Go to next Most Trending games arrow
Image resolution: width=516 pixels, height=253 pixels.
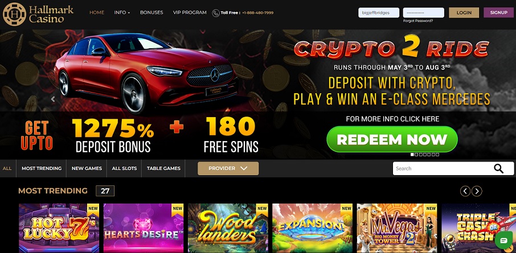(x=477, y=191)
